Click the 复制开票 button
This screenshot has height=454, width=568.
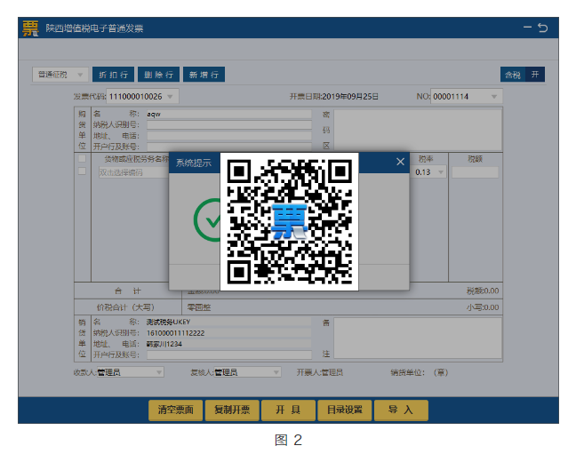click(232, 410)
